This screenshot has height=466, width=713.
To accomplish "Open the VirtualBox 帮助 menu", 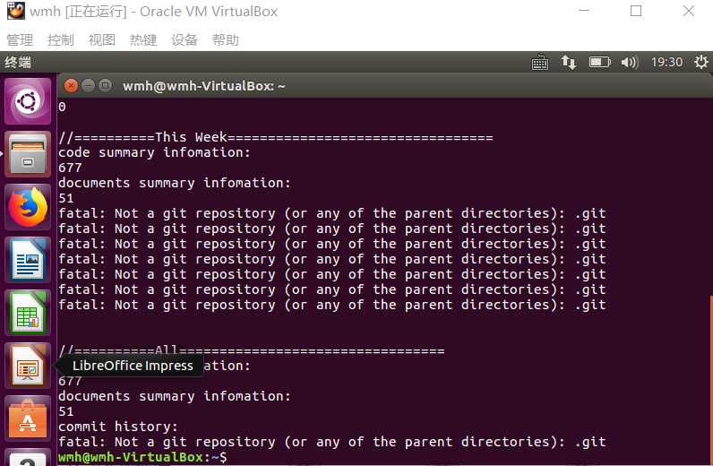I will (x=226, y=40).
